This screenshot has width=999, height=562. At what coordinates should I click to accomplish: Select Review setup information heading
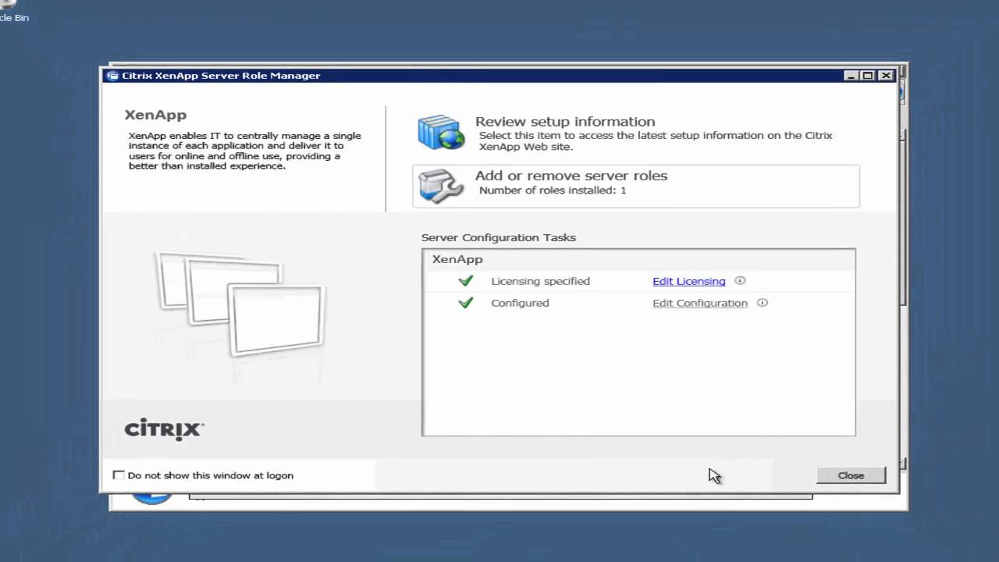pos(565,121)
